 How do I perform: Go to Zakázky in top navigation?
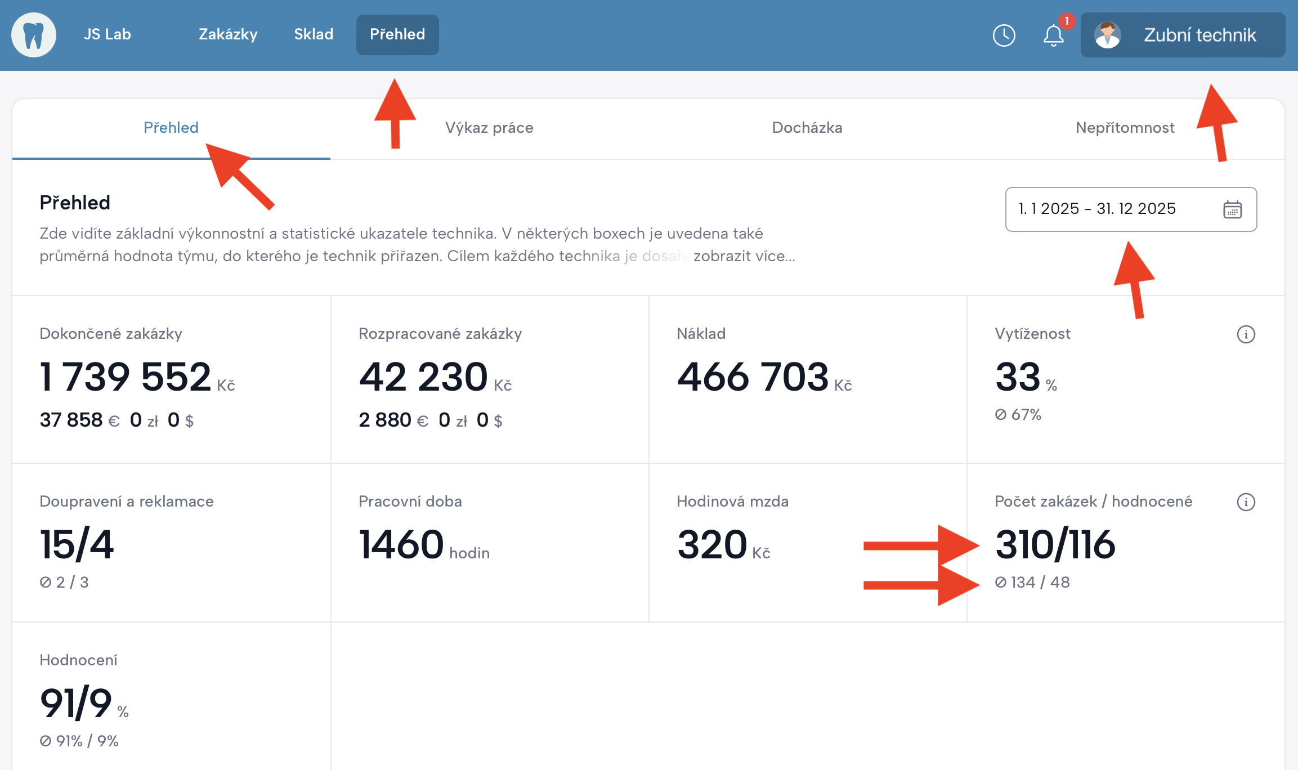(228, 34)
